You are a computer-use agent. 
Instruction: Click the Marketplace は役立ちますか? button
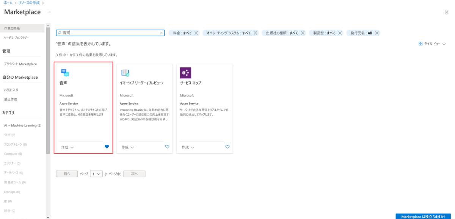pyautogui.click(x=423, y=216)
